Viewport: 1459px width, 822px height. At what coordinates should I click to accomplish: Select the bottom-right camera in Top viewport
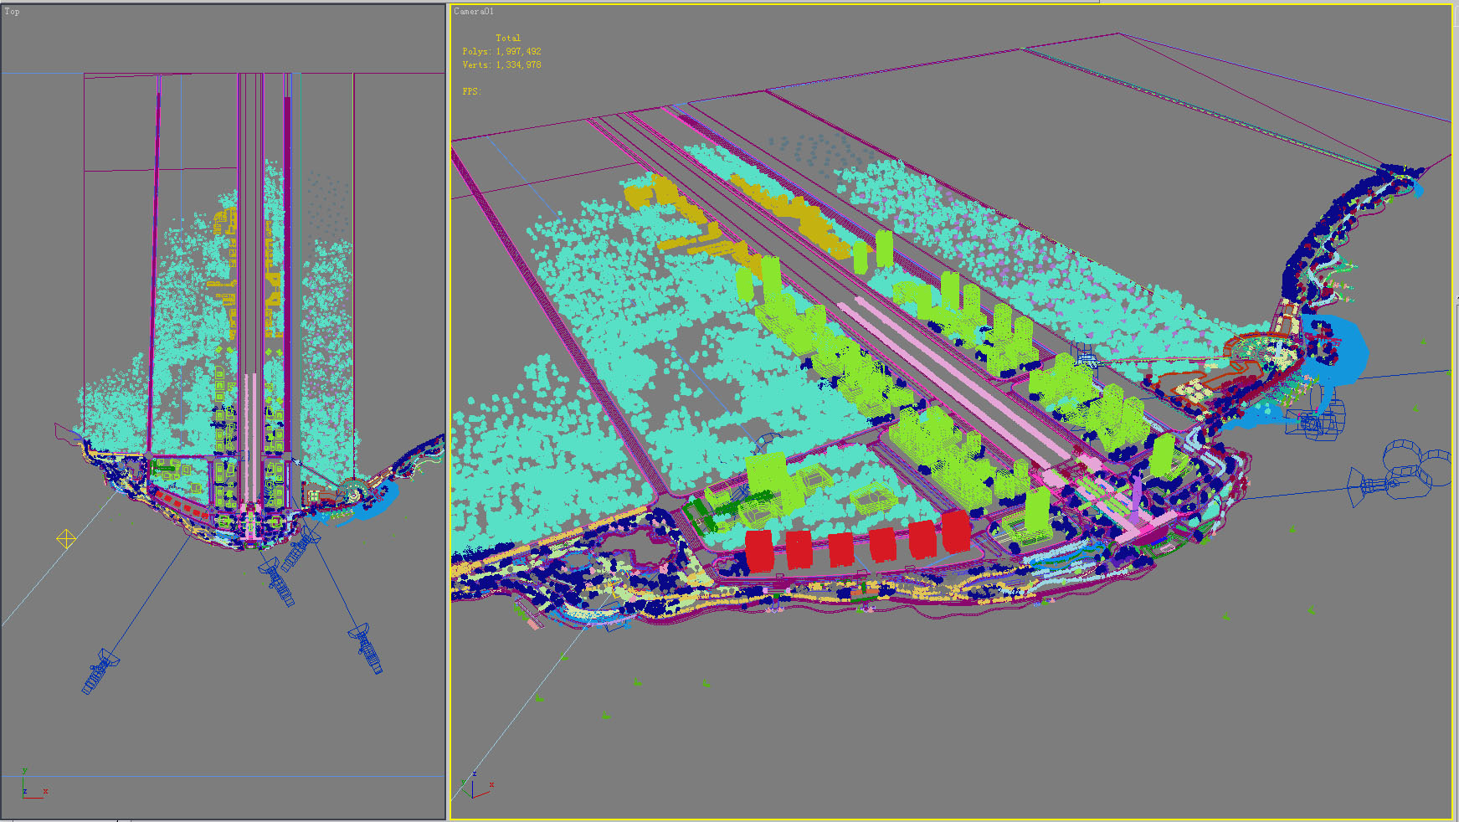point(367,648)
